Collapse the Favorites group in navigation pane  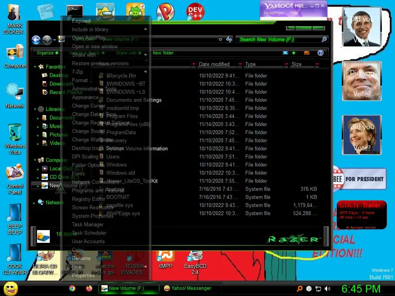click(35, 67)
